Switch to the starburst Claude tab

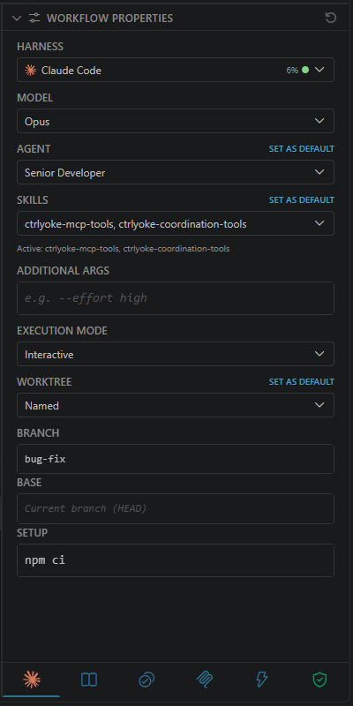[x=32, y=680]
